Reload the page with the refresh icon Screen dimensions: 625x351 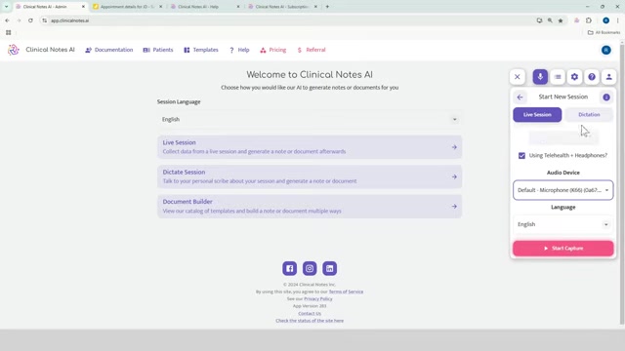tap(30, 20)
